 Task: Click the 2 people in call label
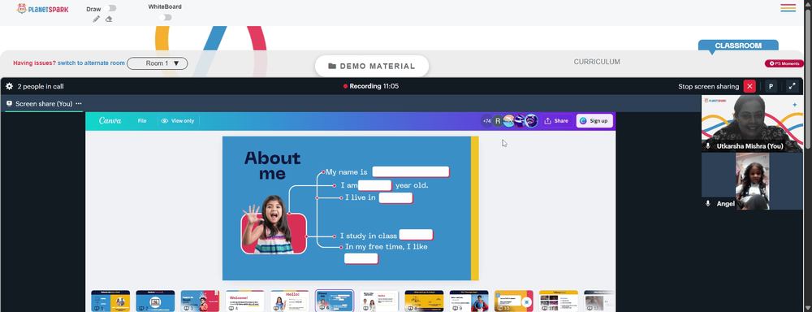[x=41, y=87]
